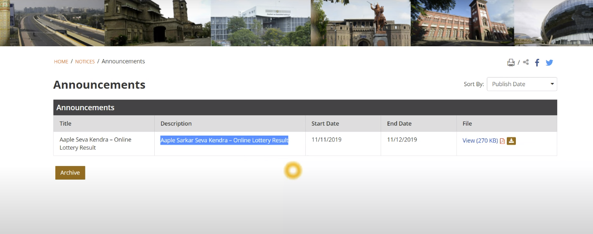593x234 pixels.
Task: Click the highway flyover banner photo
Action: click(x=52, y=23)
